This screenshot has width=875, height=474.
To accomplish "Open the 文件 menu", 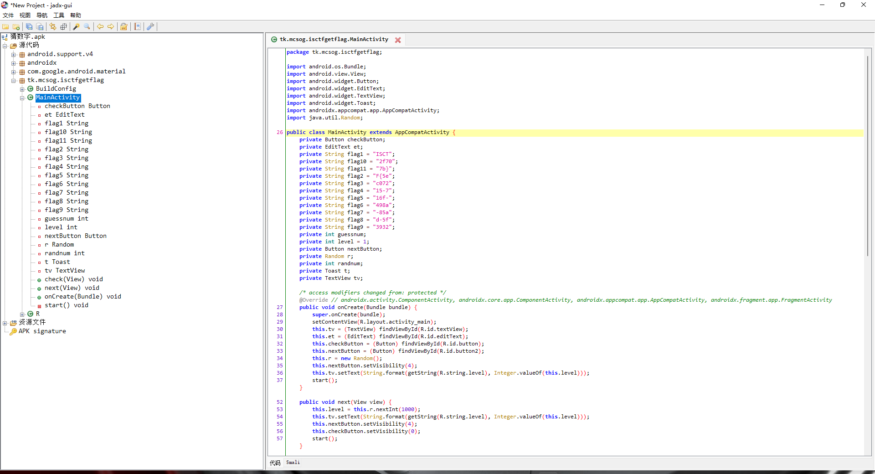I will pyautogui.click(x=8, y=15).
